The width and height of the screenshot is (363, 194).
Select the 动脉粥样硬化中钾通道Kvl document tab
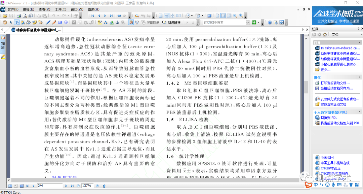(x=36, y=30)
